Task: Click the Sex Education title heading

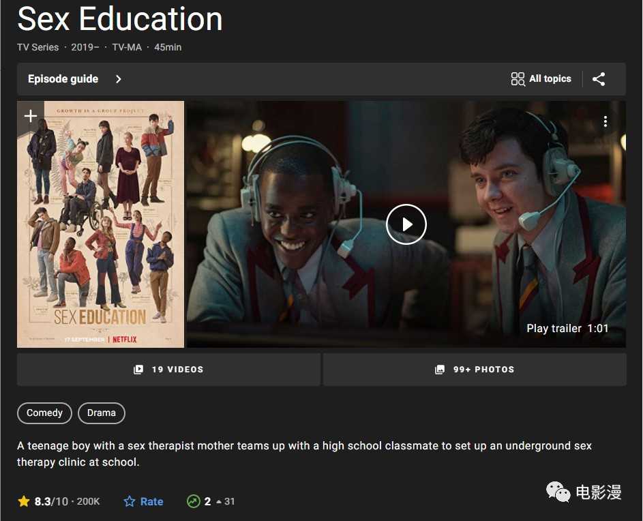Action: tap(120, 18)
